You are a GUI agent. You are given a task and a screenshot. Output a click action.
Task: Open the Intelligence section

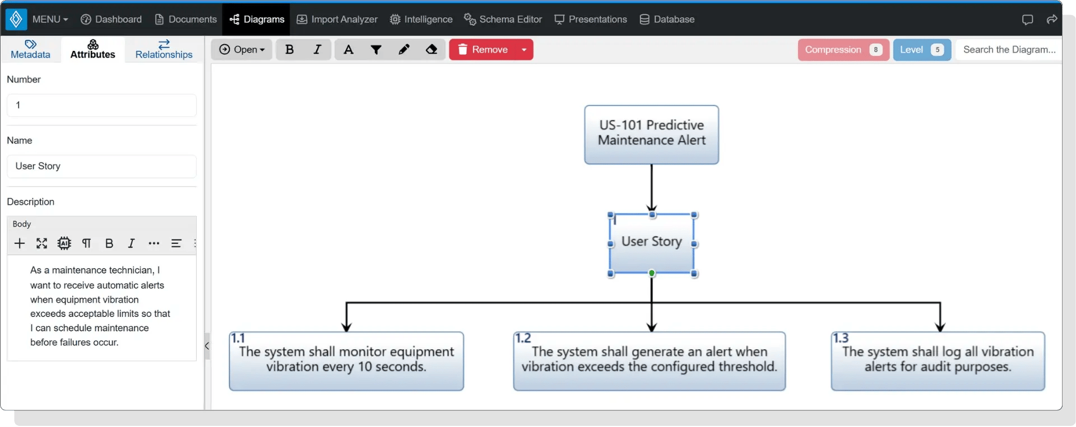(421, 19)
